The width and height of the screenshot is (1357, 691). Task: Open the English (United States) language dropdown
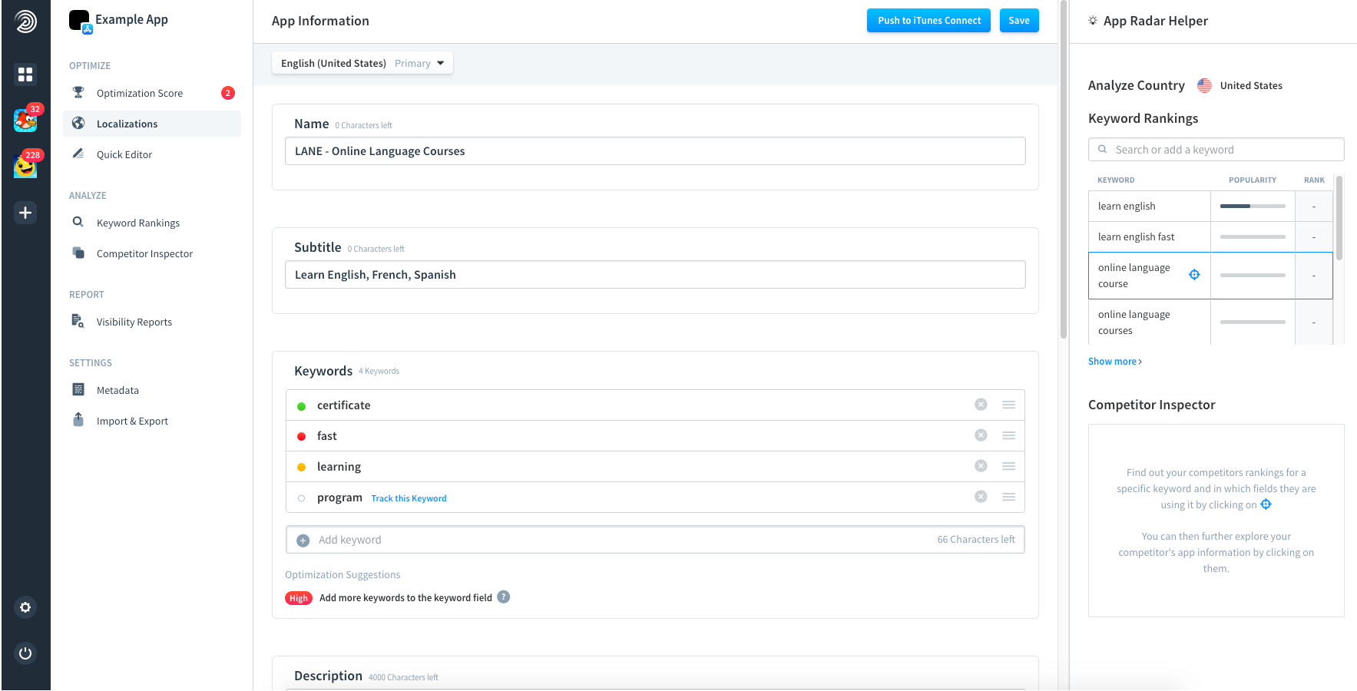[x=362, y=63]
